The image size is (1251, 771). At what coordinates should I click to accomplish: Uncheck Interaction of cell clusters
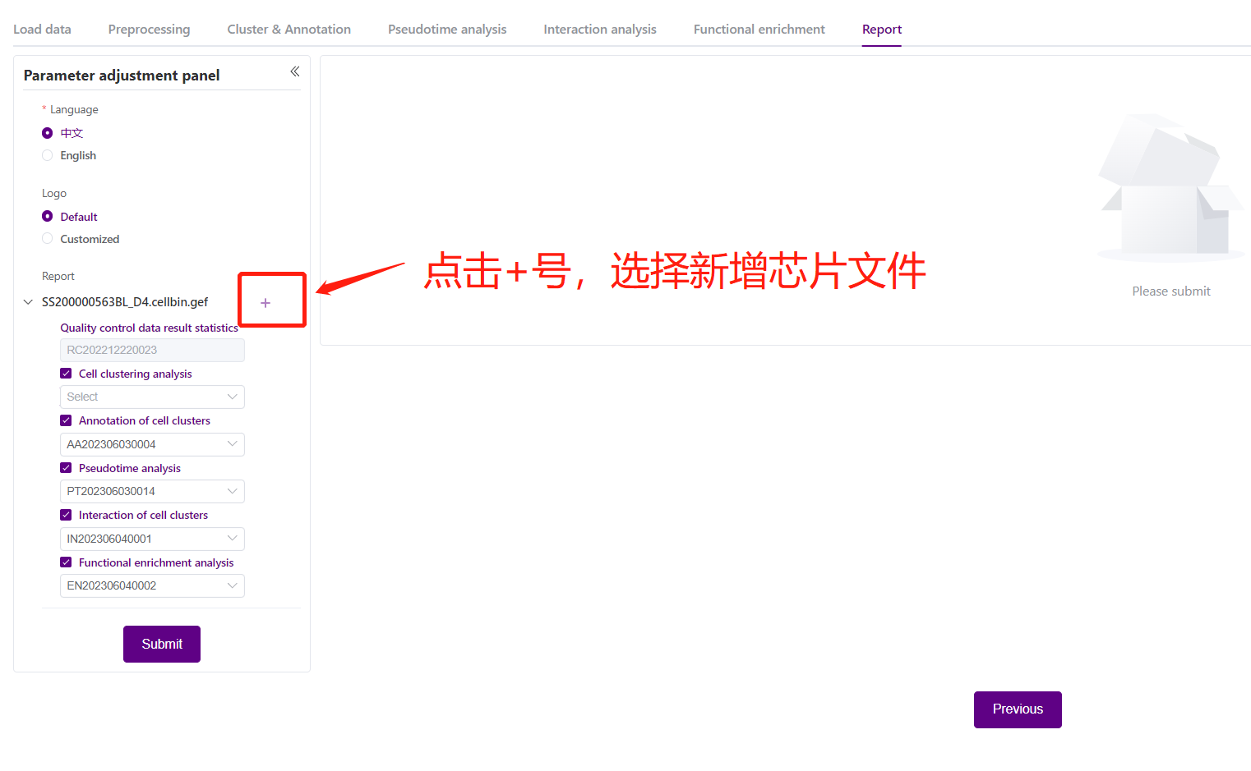click(x=66, y=515)
